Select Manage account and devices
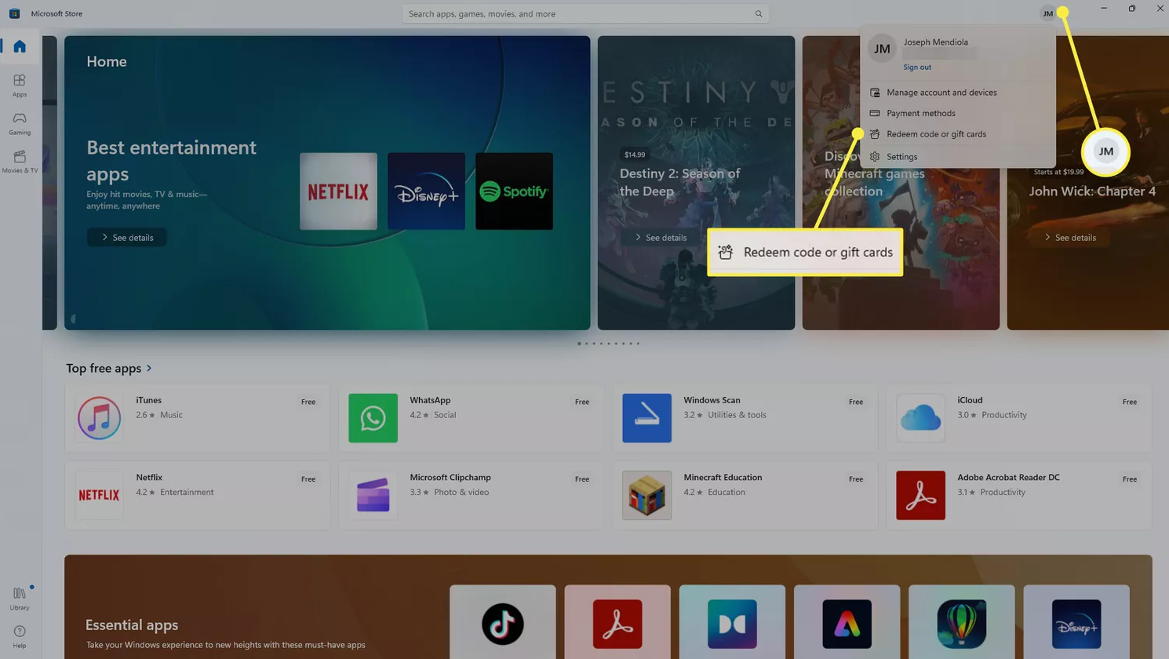This screenshot has height=659, width=1169. 957,93
